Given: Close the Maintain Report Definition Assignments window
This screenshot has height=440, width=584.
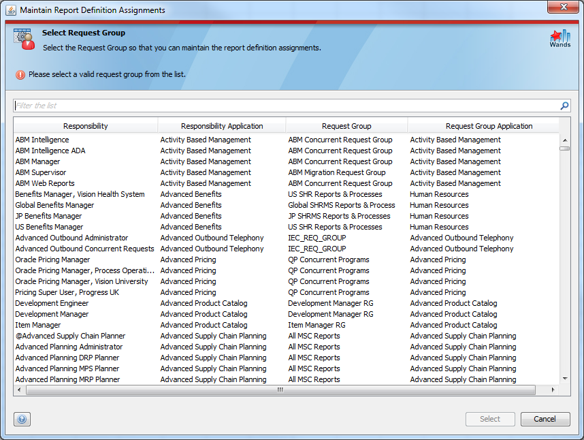Looking at the screenshot, I should [x=564, y=7].
